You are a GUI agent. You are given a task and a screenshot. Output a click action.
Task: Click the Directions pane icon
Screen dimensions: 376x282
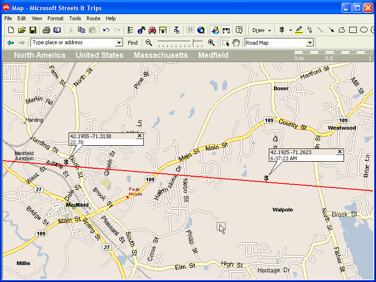click(x=163, y=30)
